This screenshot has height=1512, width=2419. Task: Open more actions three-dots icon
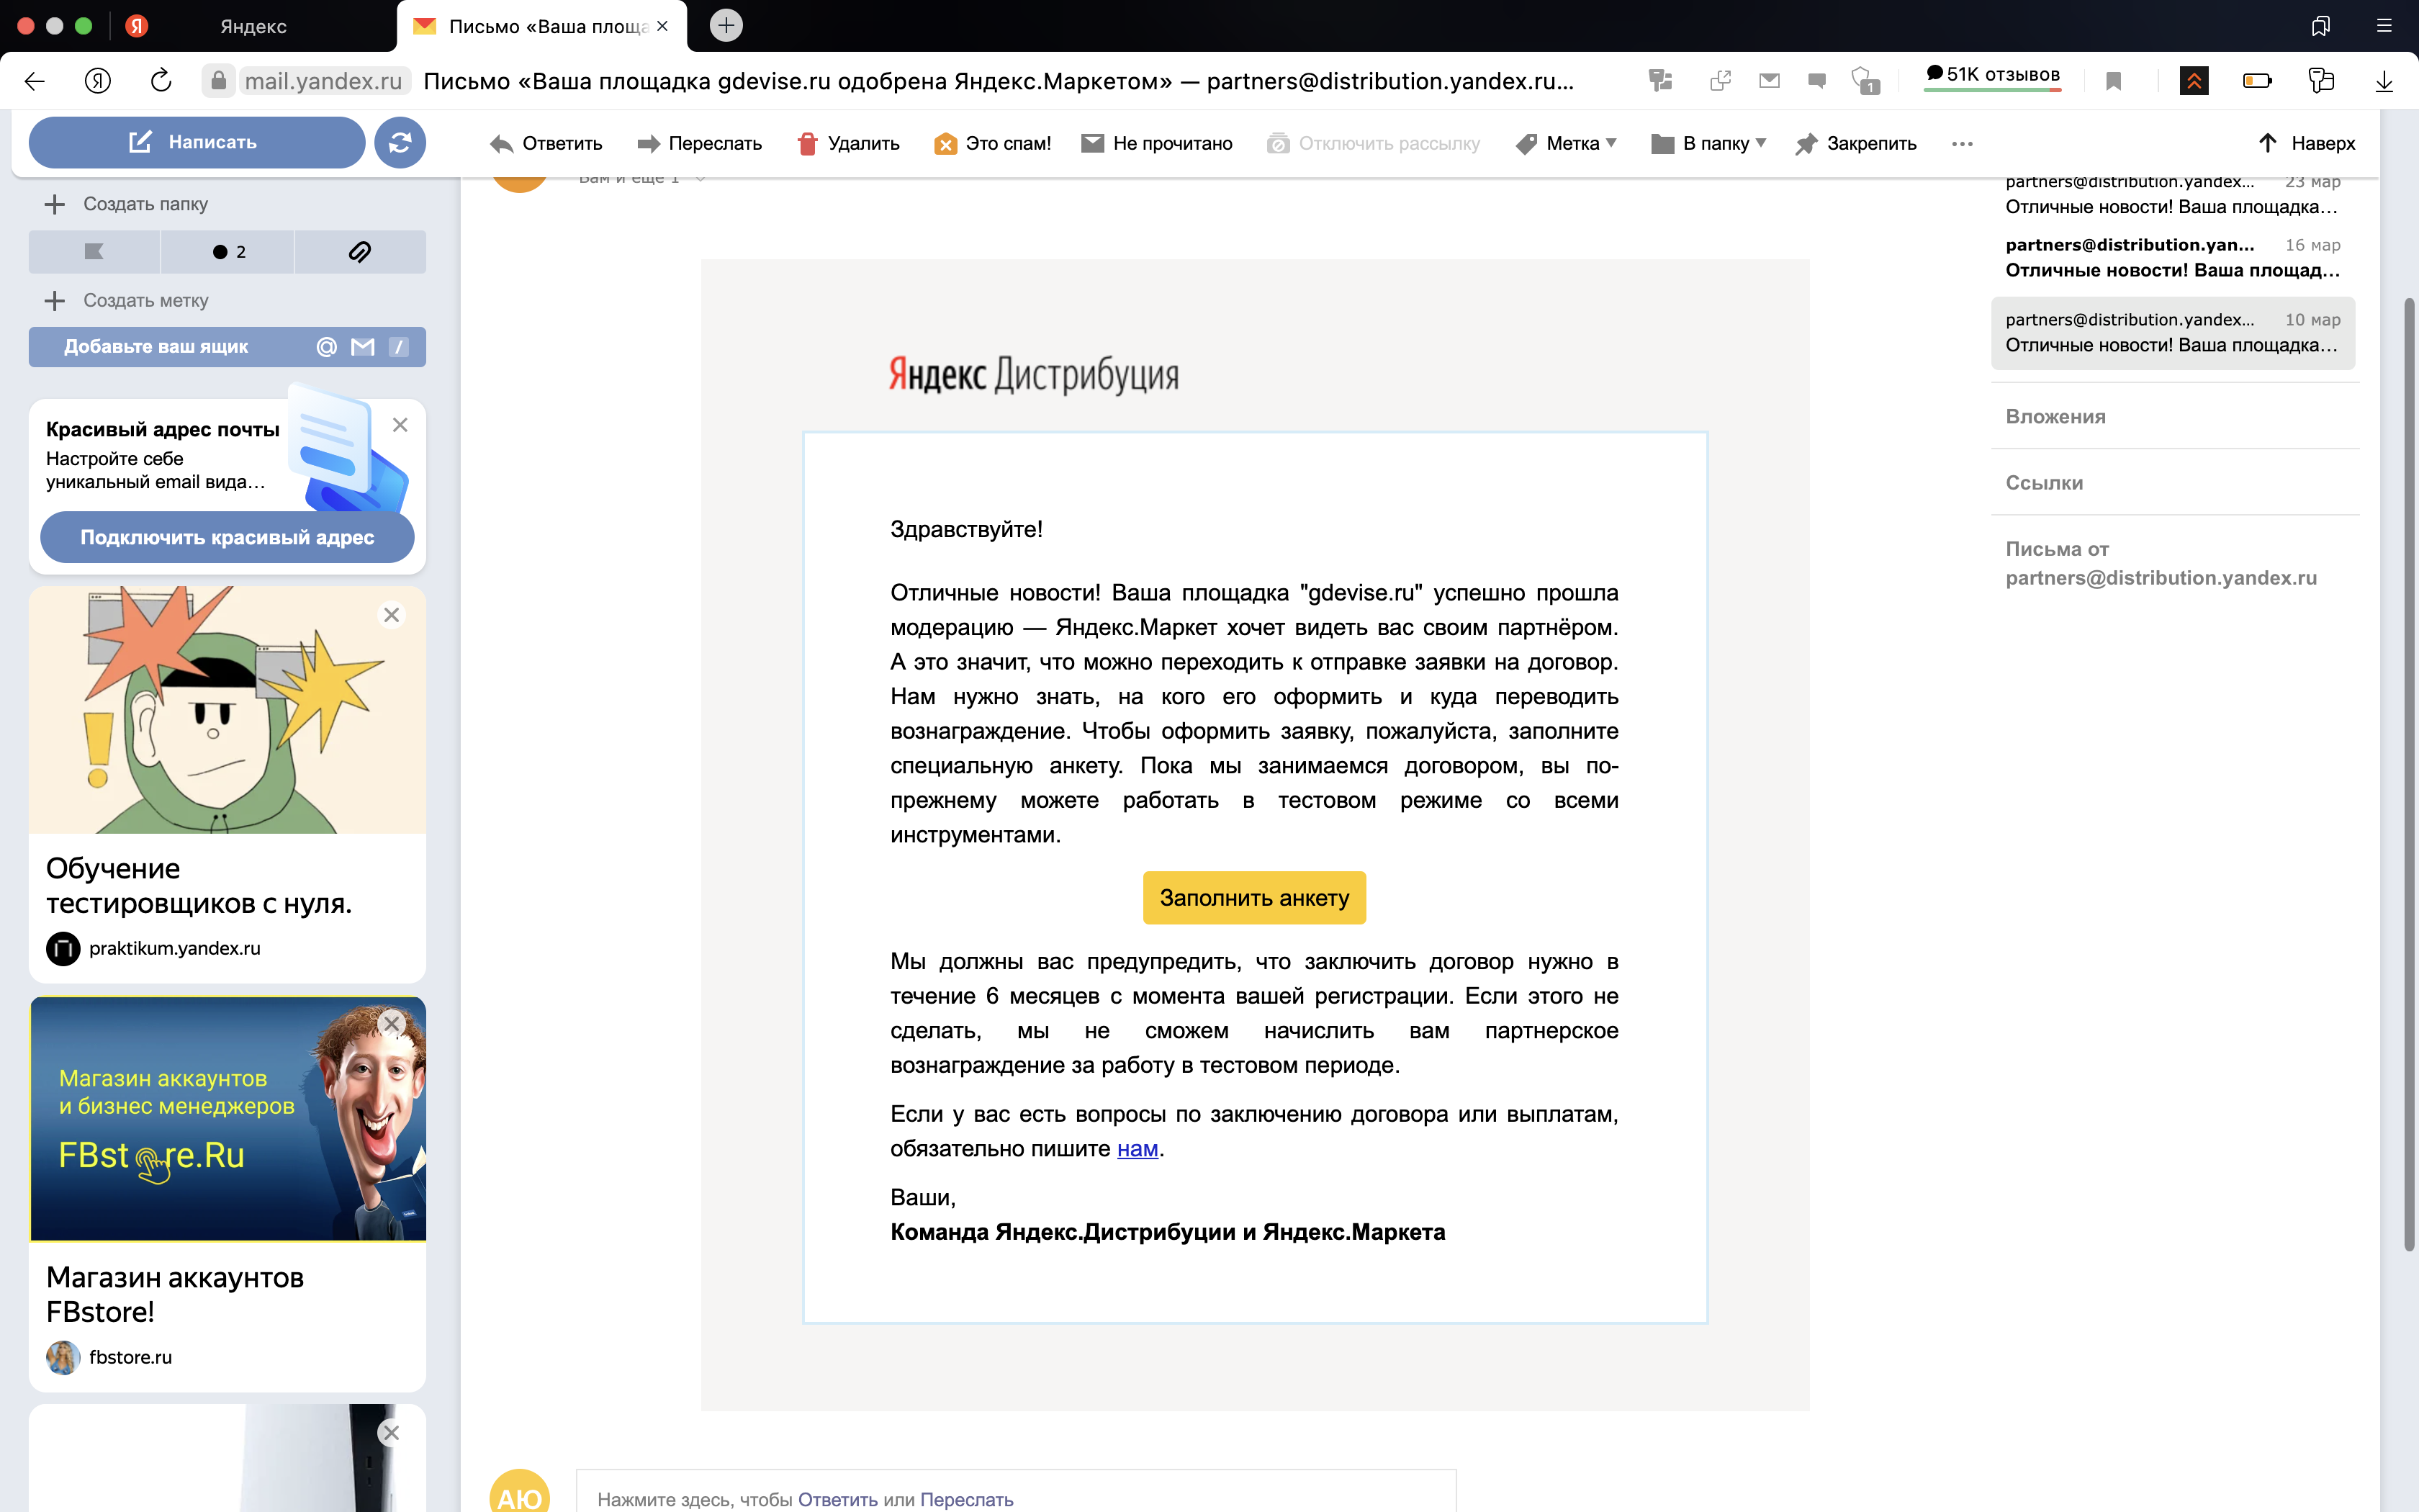point(1962,144)
